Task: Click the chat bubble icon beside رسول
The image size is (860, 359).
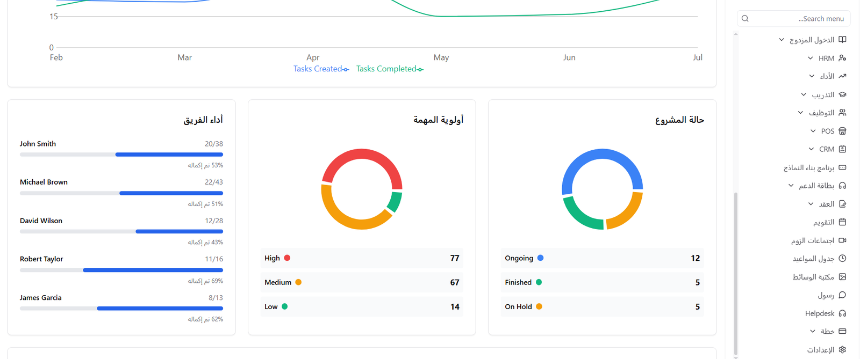Action: coord(842,295)
